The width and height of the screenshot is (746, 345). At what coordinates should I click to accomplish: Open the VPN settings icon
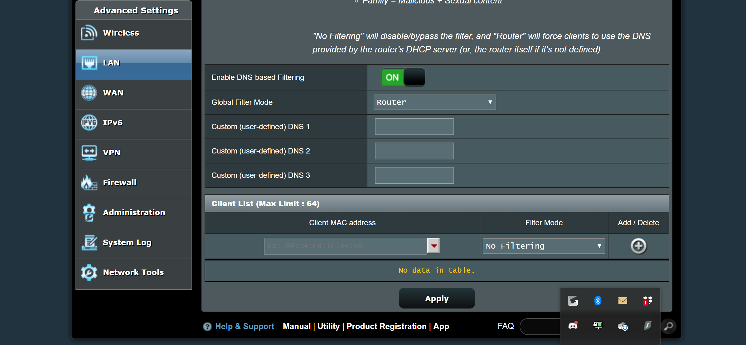[89, 153]
